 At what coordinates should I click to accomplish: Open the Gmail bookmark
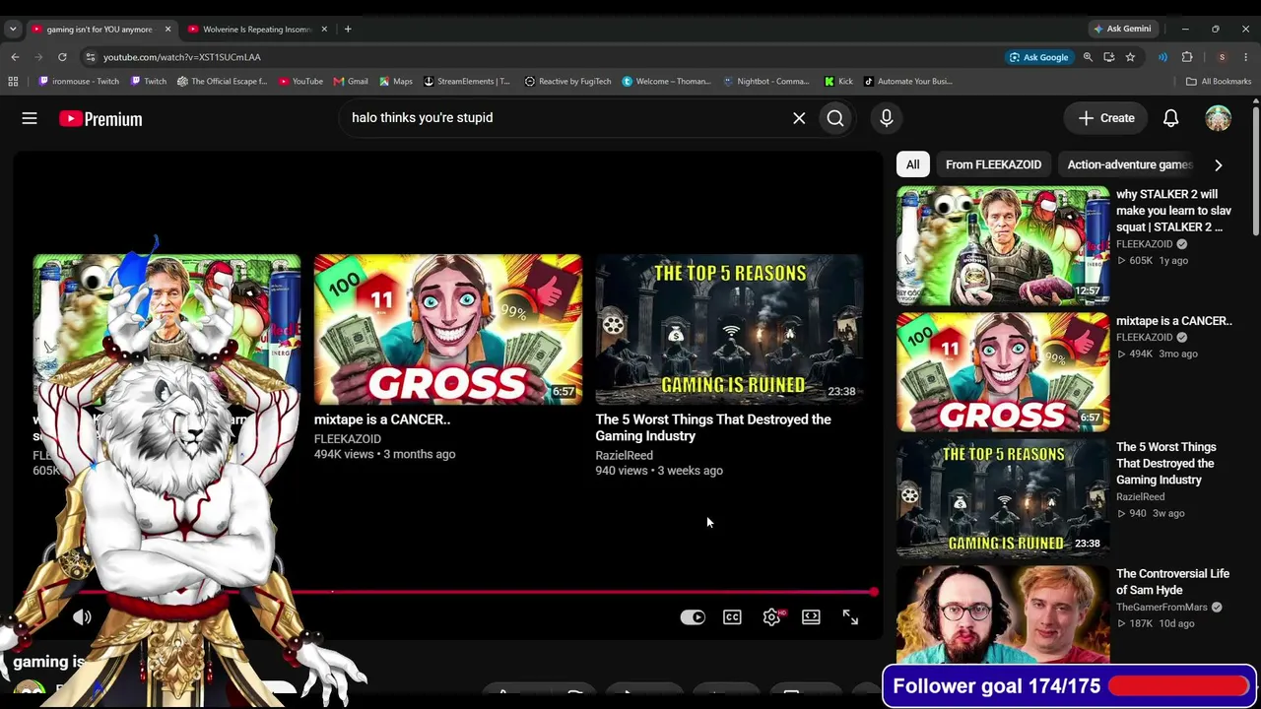[351, 82]
